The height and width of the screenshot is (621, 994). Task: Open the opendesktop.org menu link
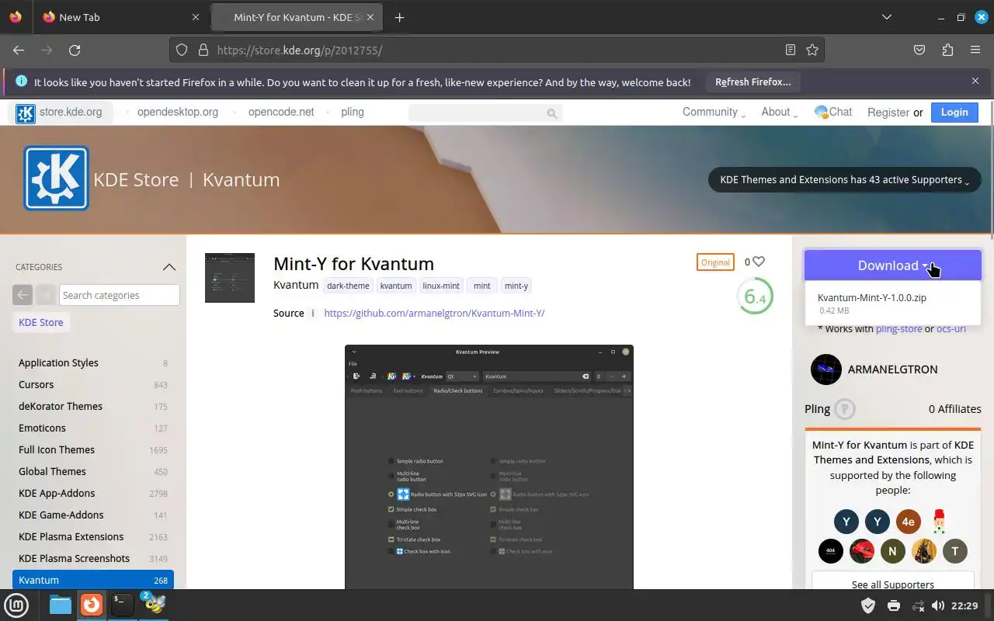click(x=178, y=112)
